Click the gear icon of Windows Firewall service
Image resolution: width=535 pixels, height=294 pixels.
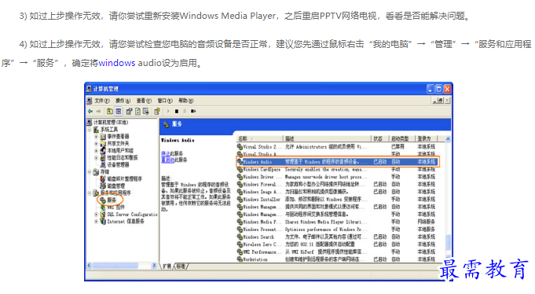(x=240, y=185)
